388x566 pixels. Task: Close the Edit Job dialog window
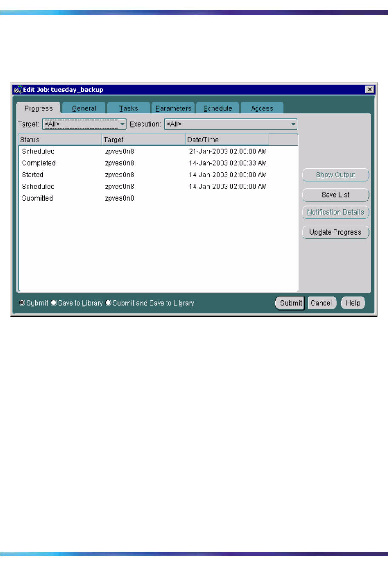tap(370, 89)
